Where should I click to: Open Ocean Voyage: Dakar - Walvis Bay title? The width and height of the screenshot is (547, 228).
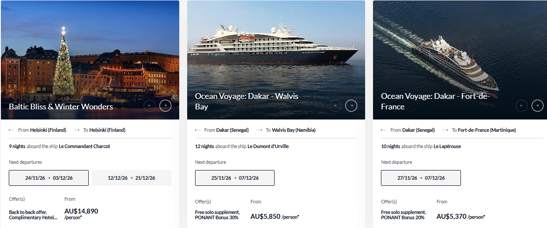pyautogui.click(x=246, y=101)
